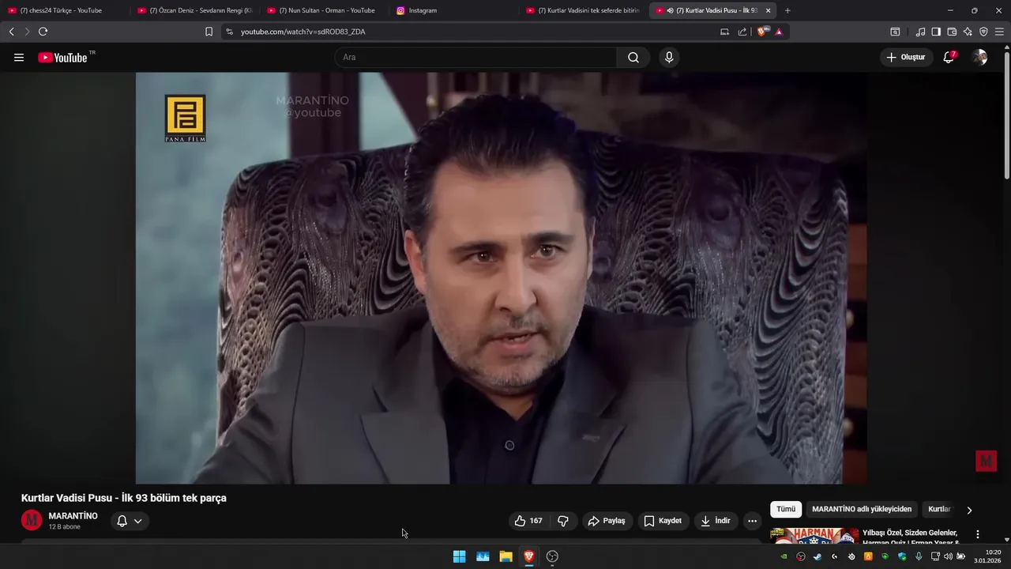Reload the page
Viewport: 1011px width, 569px height.
[x=43, y=32]
